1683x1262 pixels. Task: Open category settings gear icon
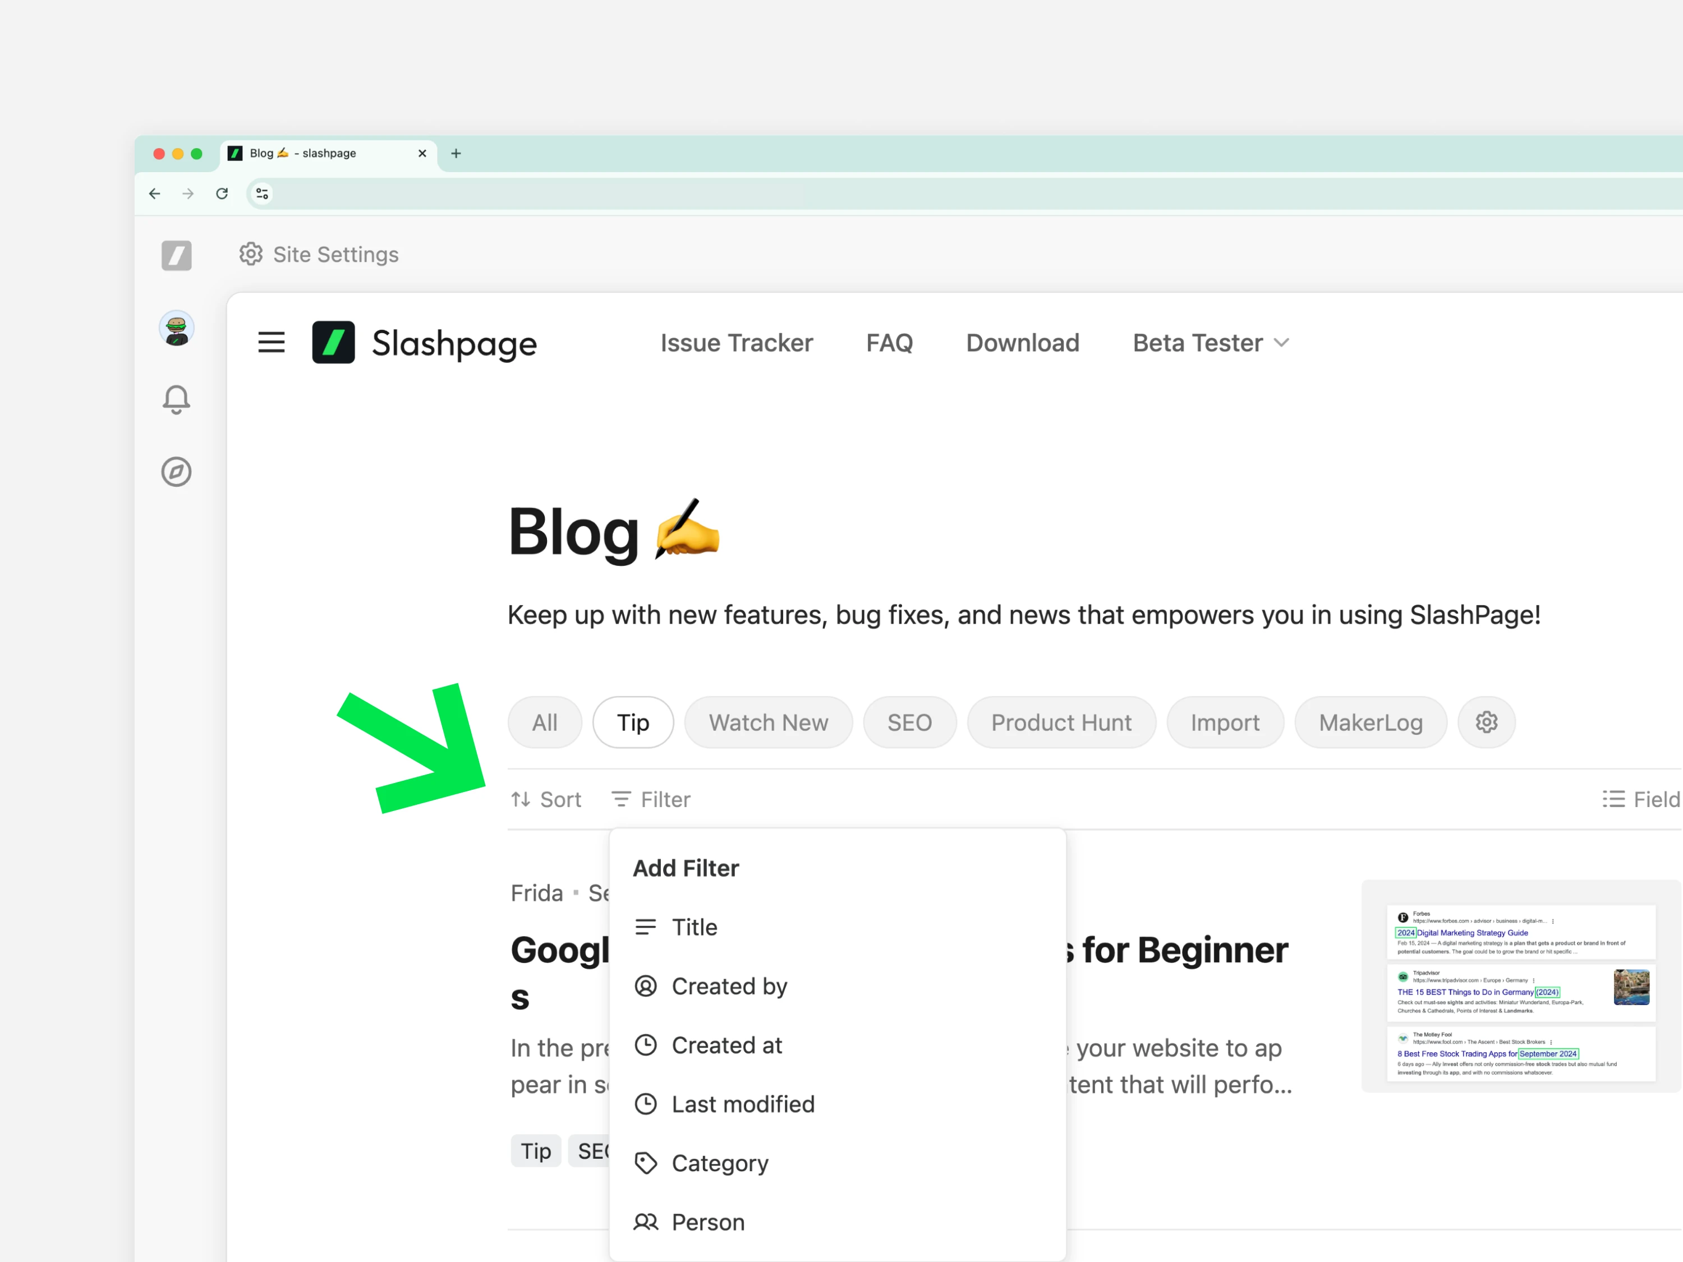click(x=1486, y=722)
